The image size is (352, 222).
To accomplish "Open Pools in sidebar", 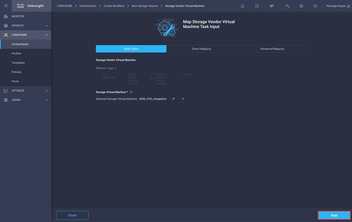I will (x=15, y=81).
